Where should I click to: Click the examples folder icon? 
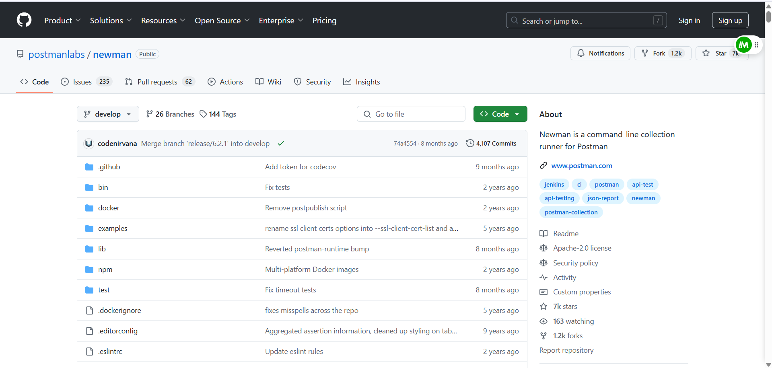pyautogui.click(x=89, y=228)
